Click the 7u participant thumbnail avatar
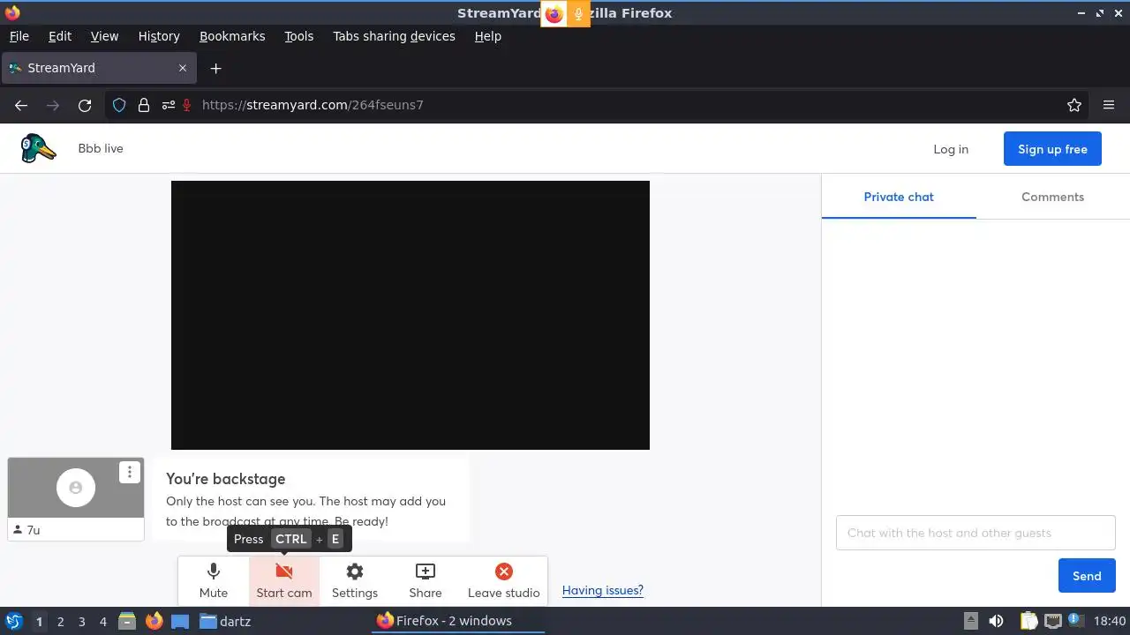 [76, 488]
